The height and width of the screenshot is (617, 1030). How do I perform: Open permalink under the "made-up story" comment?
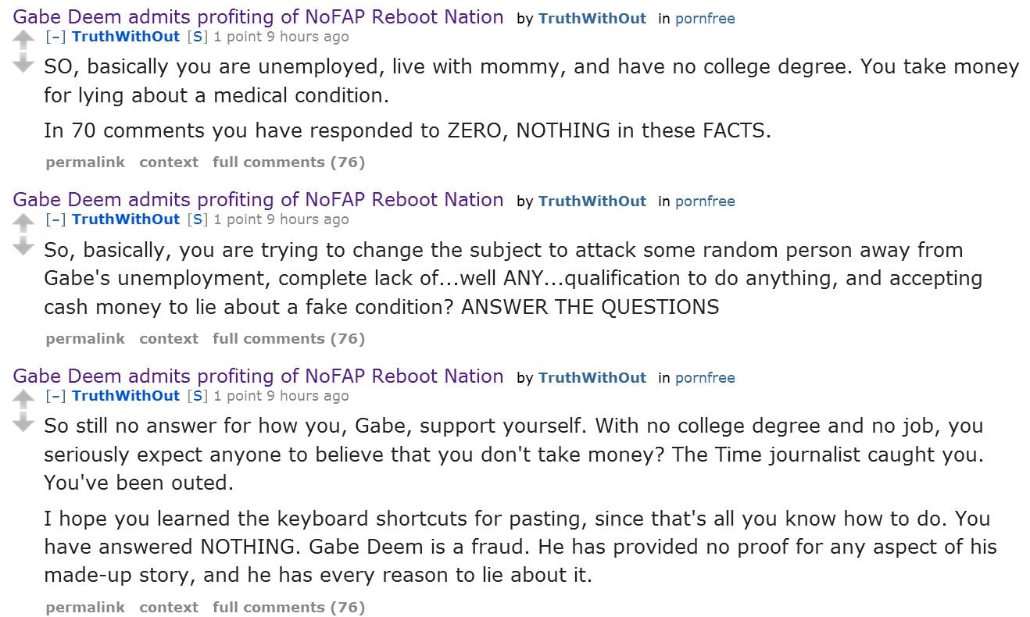[85, 608]
